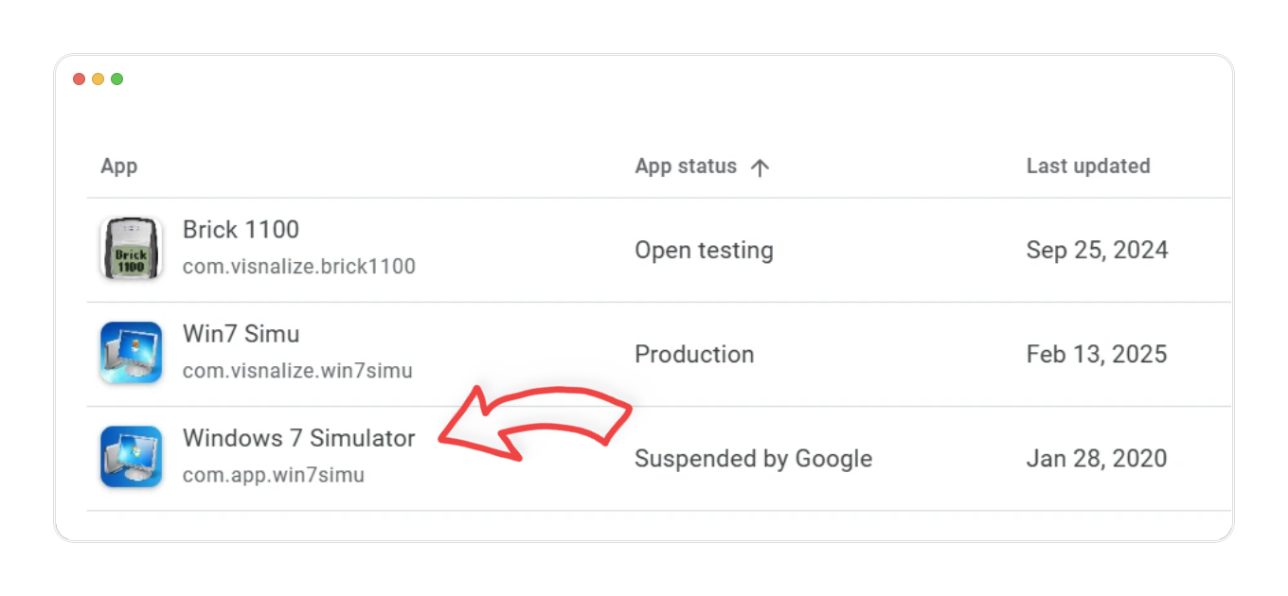Open the Brick 1100 app entry
The height and width of the screenshot is (596, 1288).
241,230
